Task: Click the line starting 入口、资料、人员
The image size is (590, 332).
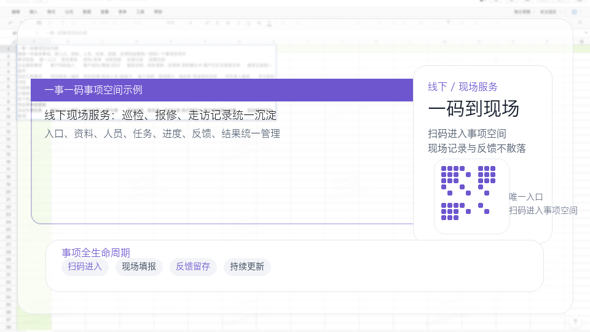Action: pyautogui.click(x=162, y=133)
